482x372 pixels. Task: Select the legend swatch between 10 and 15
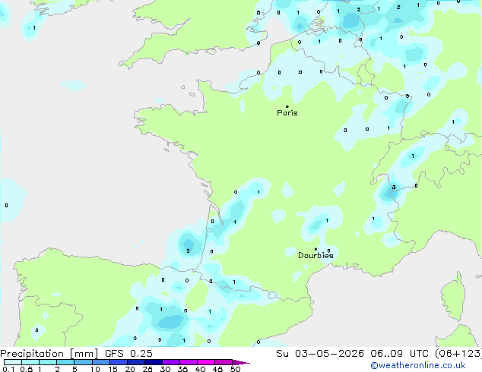click(101, 362)
